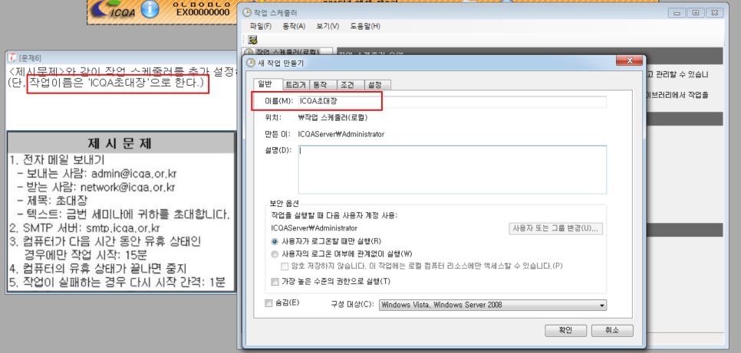741x353 pixels.
Task: Click the ICQA info circle icon in banner
Action: [x=151, y=9]
